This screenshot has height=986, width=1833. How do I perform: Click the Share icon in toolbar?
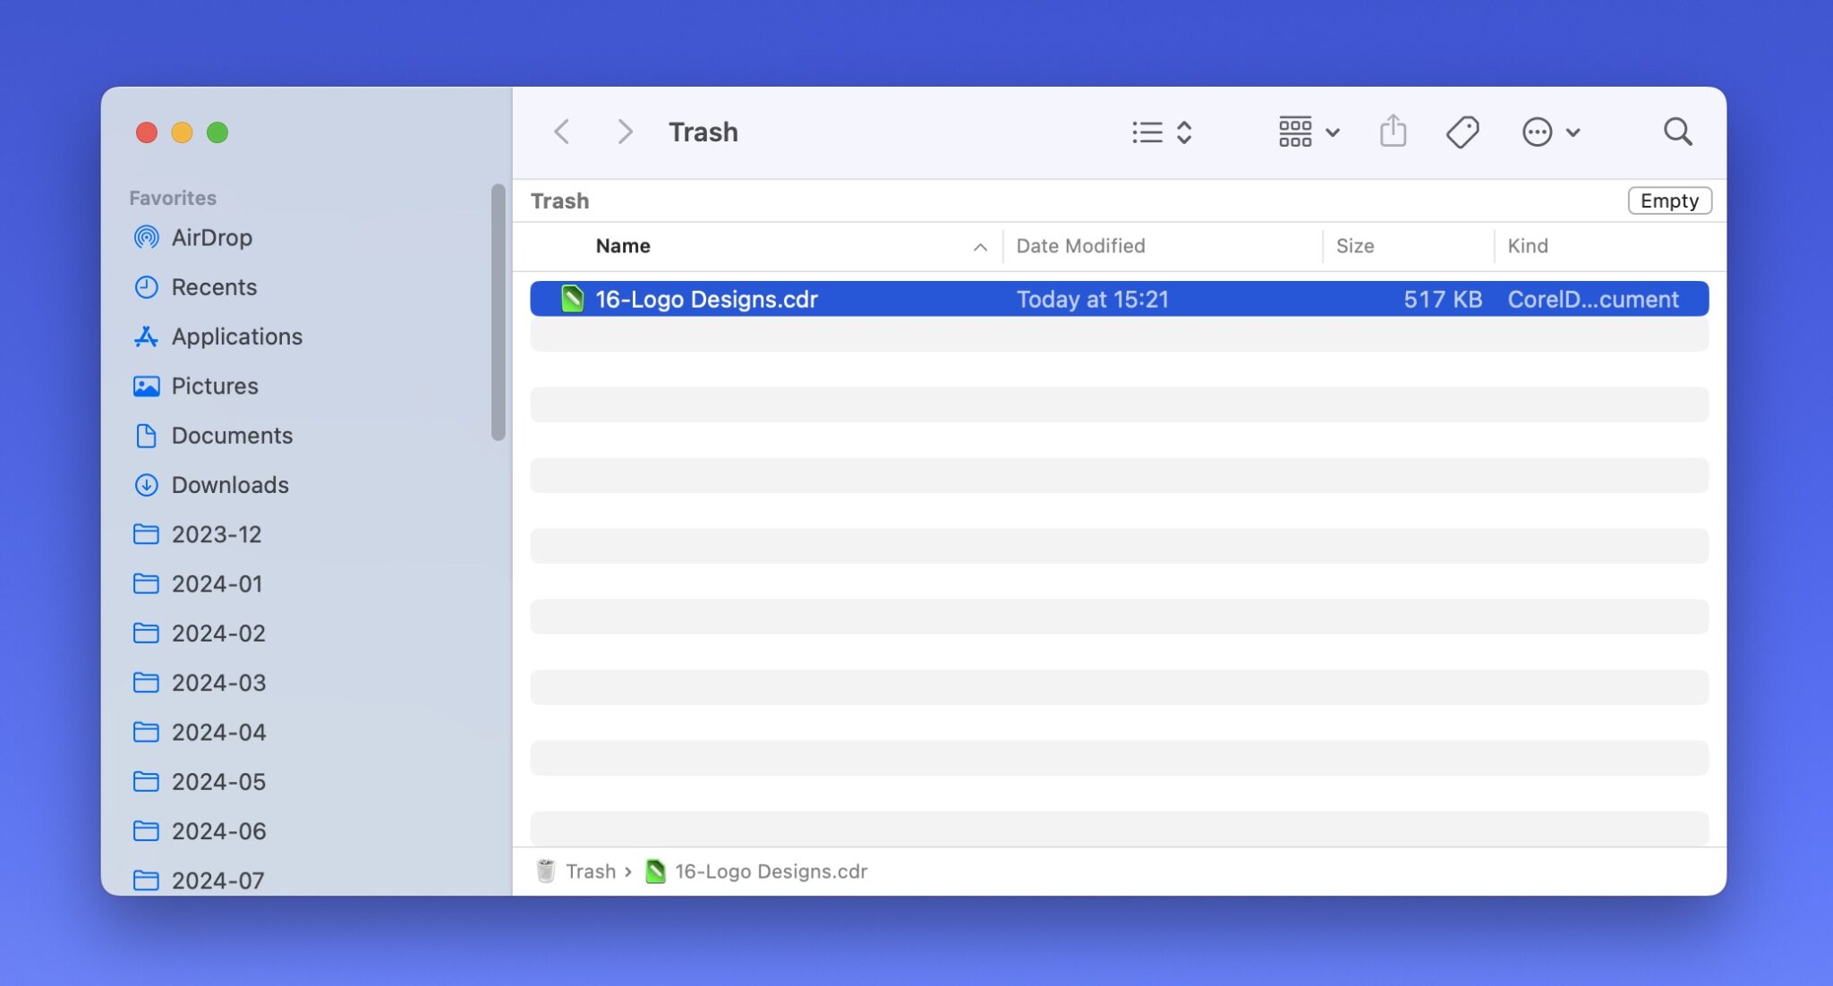pos(1393,132)
